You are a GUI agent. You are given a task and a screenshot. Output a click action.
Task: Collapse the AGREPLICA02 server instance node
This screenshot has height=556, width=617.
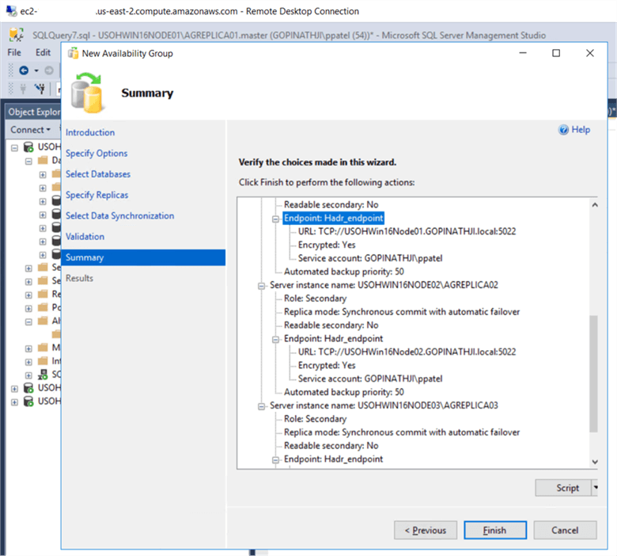coord(261,284)
